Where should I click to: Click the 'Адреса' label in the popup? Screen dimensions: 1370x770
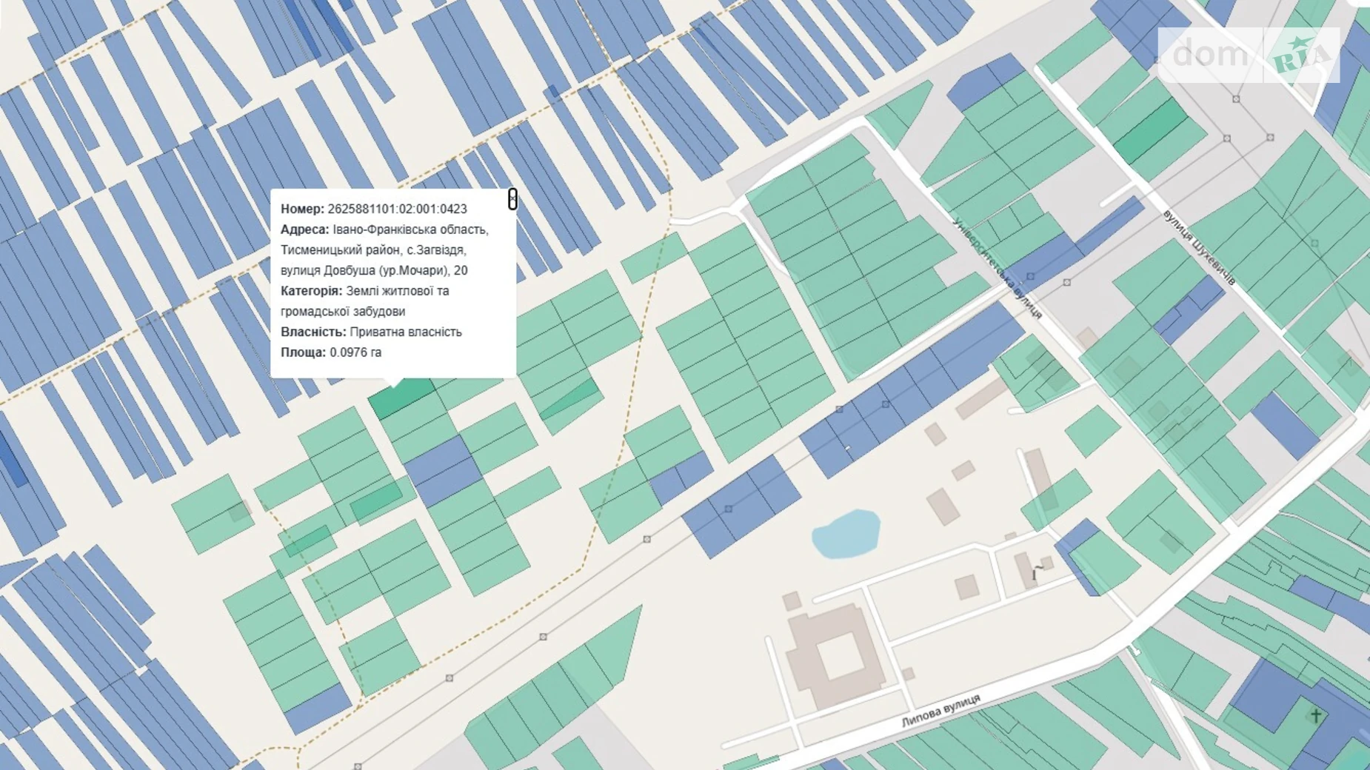(x=304, y=230)
